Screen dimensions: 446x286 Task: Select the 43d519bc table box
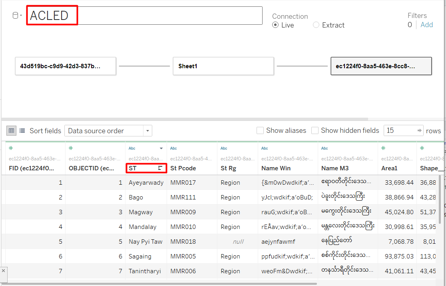coord(66,66)
